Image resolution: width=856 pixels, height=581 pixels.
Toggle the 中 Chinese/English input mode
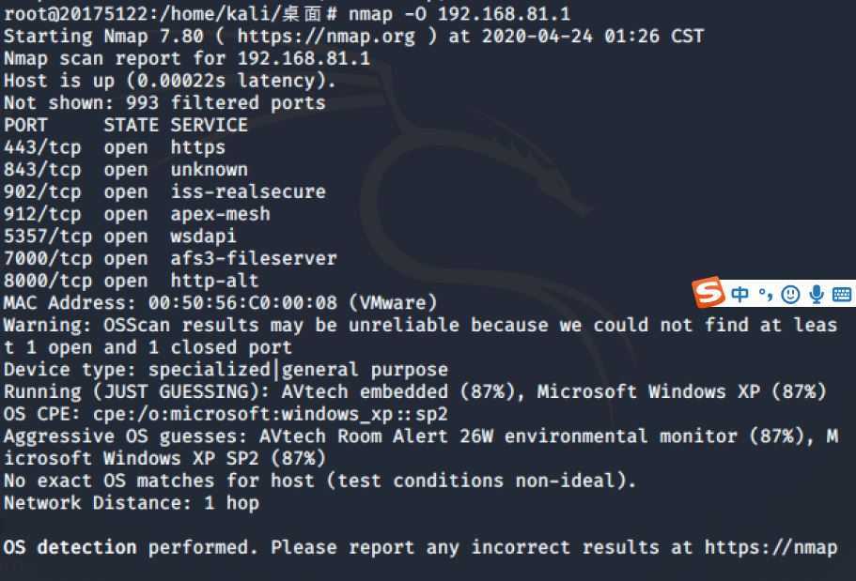pos(739,295)
